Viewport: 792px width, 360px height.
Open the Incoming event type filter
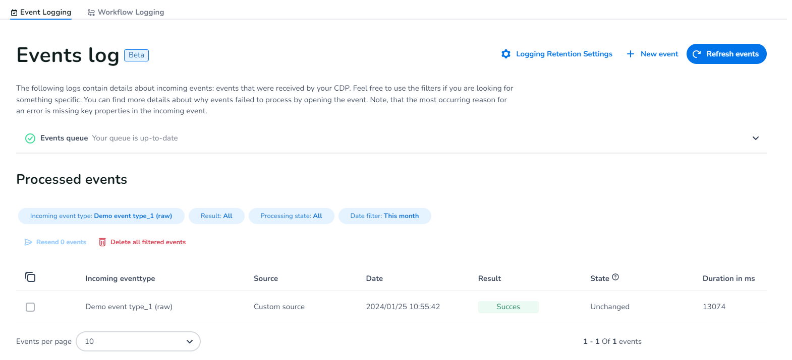(x=101, y=216)
